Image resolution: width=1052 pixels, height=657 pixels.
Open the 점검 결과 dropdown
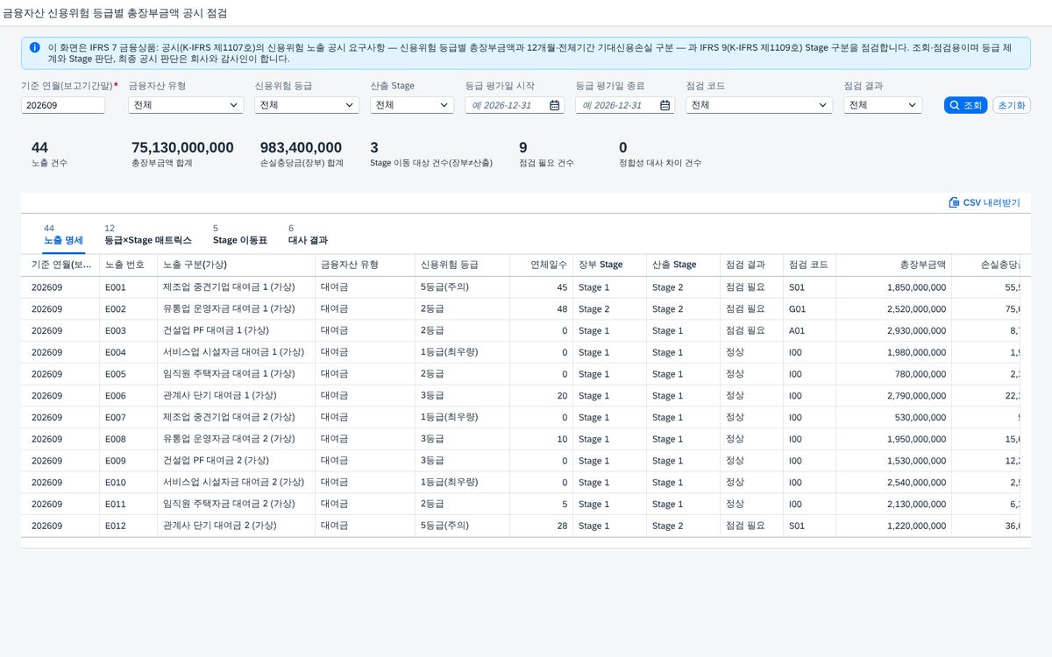(x=883, y=105)
